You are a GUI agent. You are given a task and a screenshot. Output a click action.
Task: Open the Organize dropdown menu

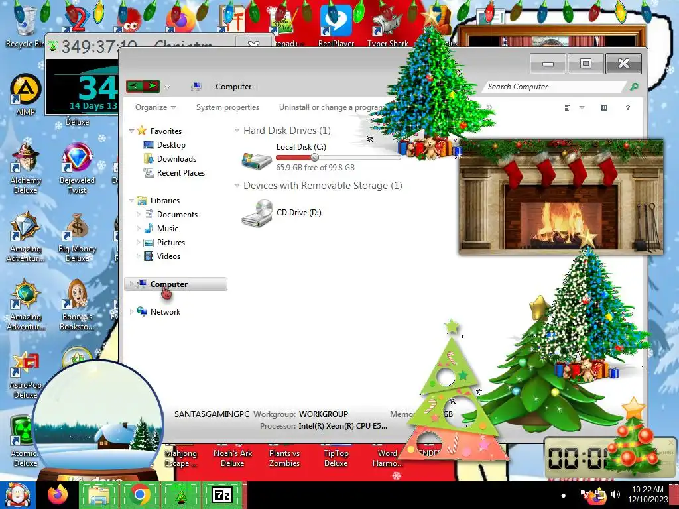pyautogui.click(x=155, y=107)
